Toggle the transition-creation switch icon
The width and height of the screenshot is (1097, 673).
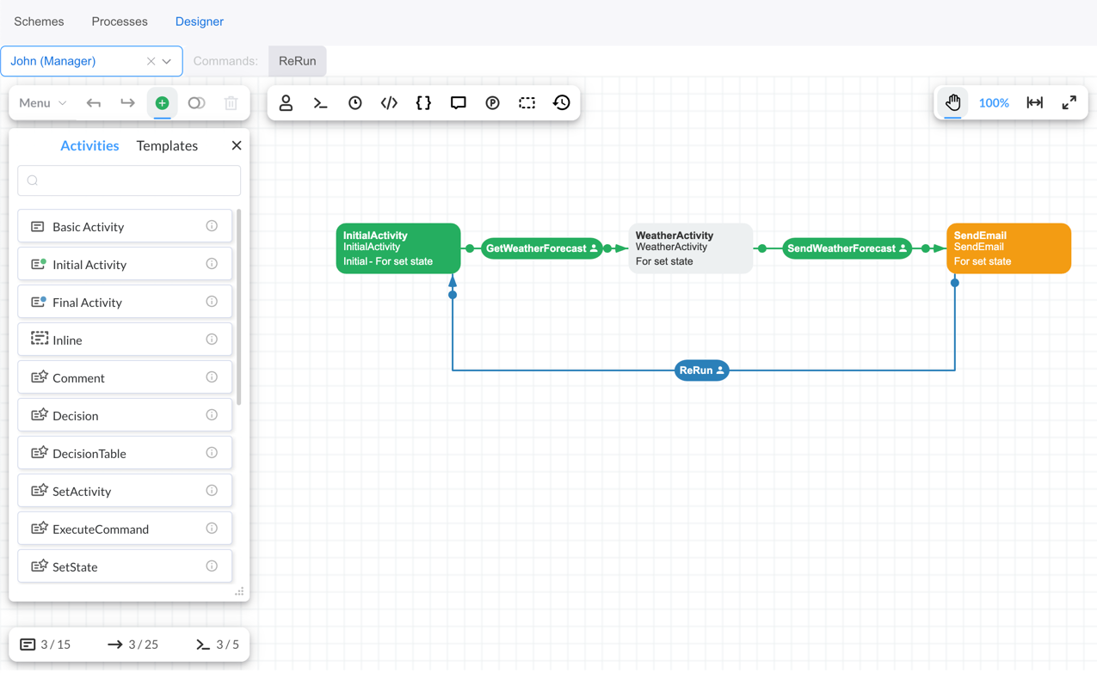point(196,103)
